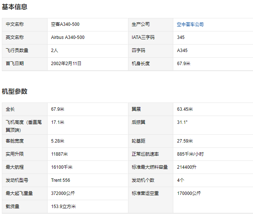253x214 pixels.
Task: Select the 基本信息 heading
Action: tap(15, 7)
